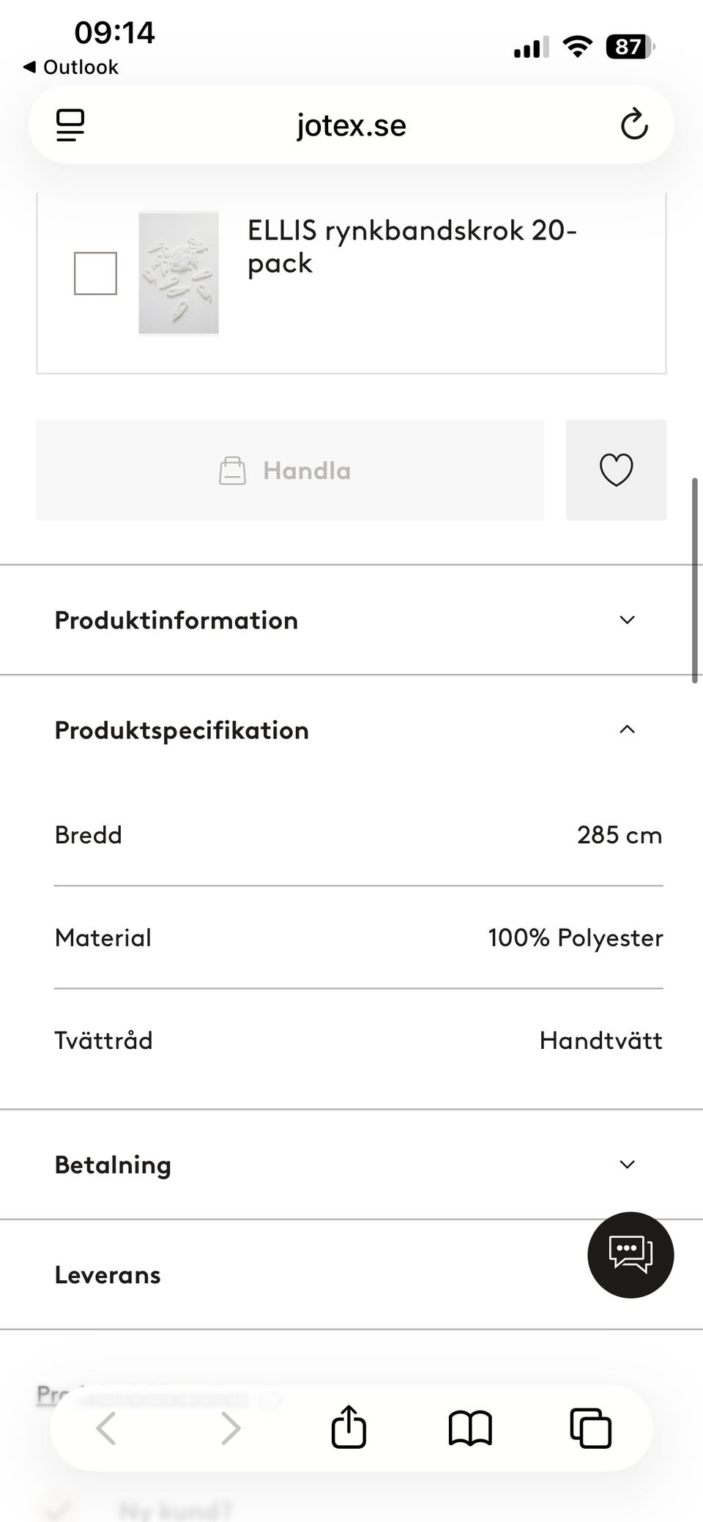The height and width of the screenshot is (1522, 703).
Task: Return to Outlook app link
Action: coord(71,67)
